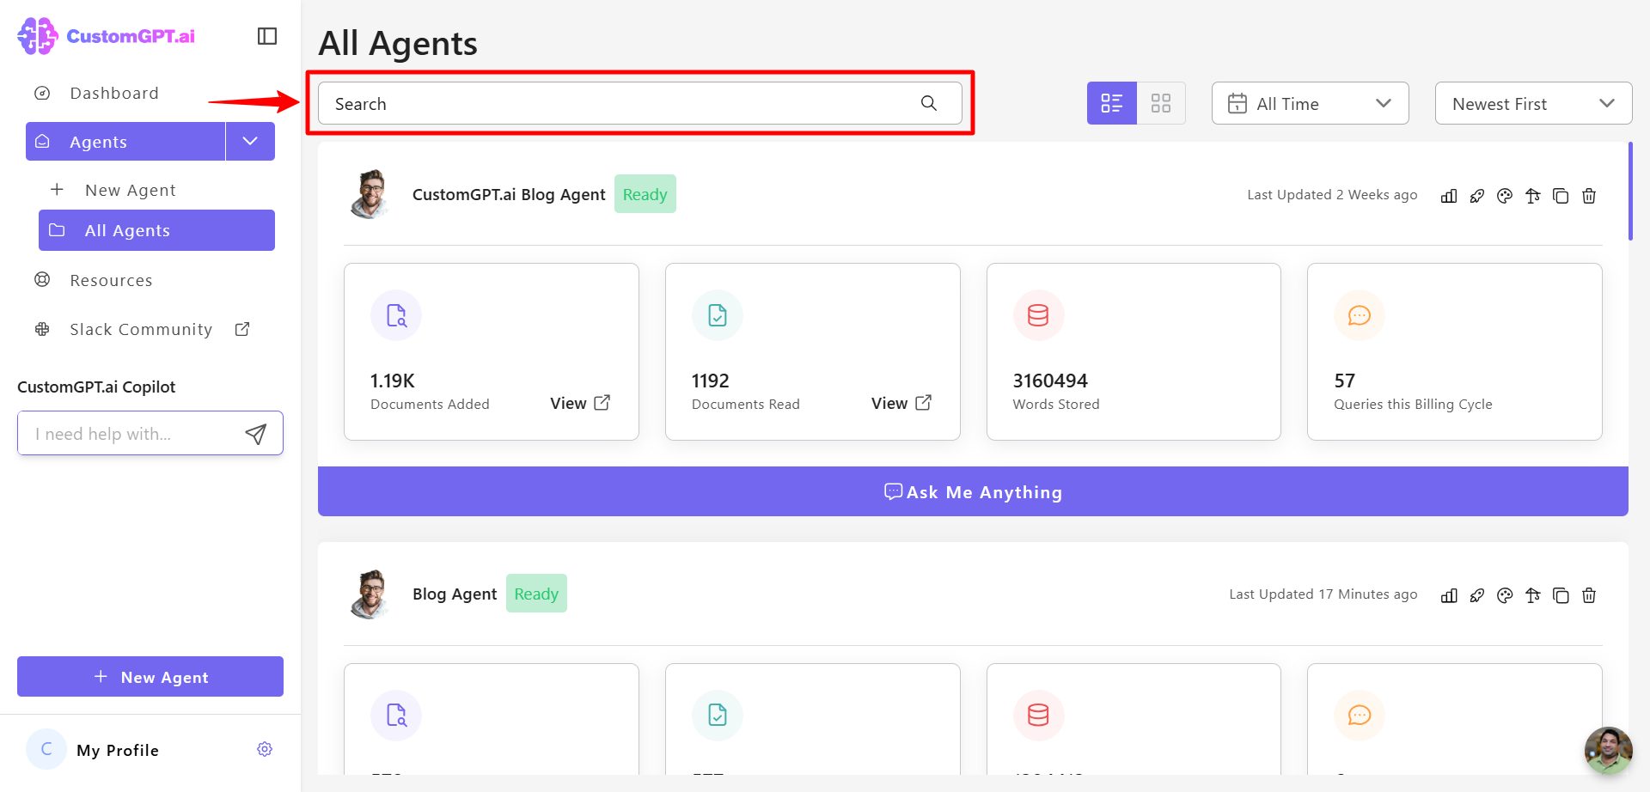The image size is (1650, 792).
Task: Click Ready badge of Blog Agent
Action: click(536, 594)
